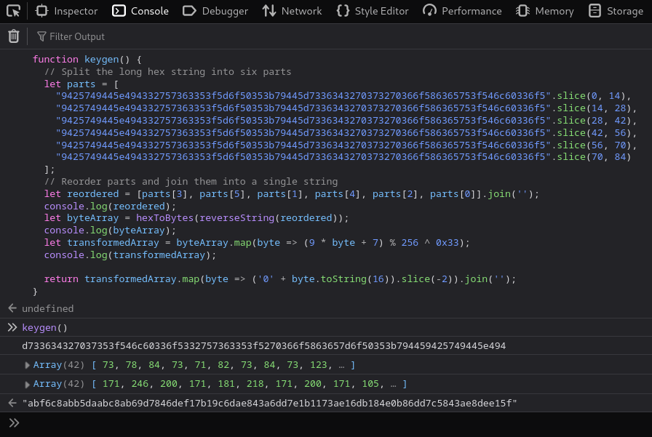Switch to the Network tab

coord(292,11)
